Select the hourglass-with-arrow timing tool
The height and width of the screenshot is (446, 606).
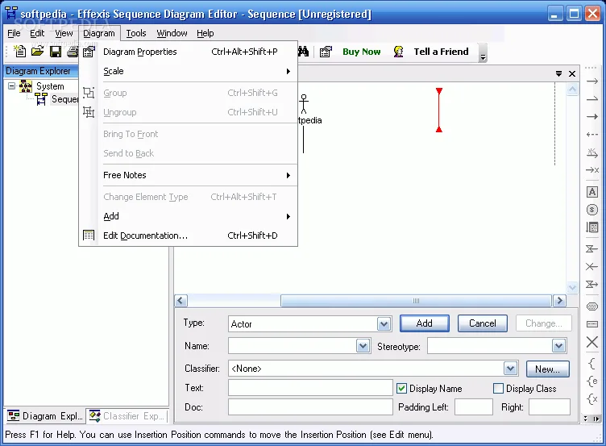pos(592,285)
